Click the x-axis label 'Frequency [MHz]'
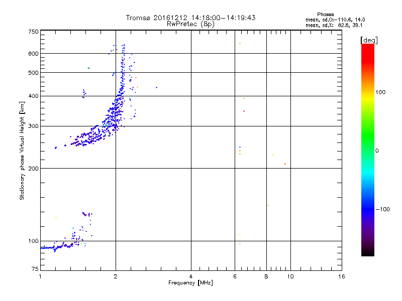 190,283
